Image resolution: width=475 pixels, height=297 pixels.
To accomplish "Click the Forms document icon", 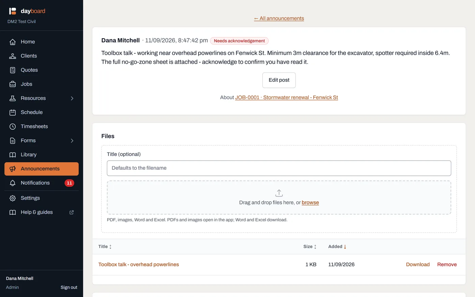I will click(x=13, y=141).
